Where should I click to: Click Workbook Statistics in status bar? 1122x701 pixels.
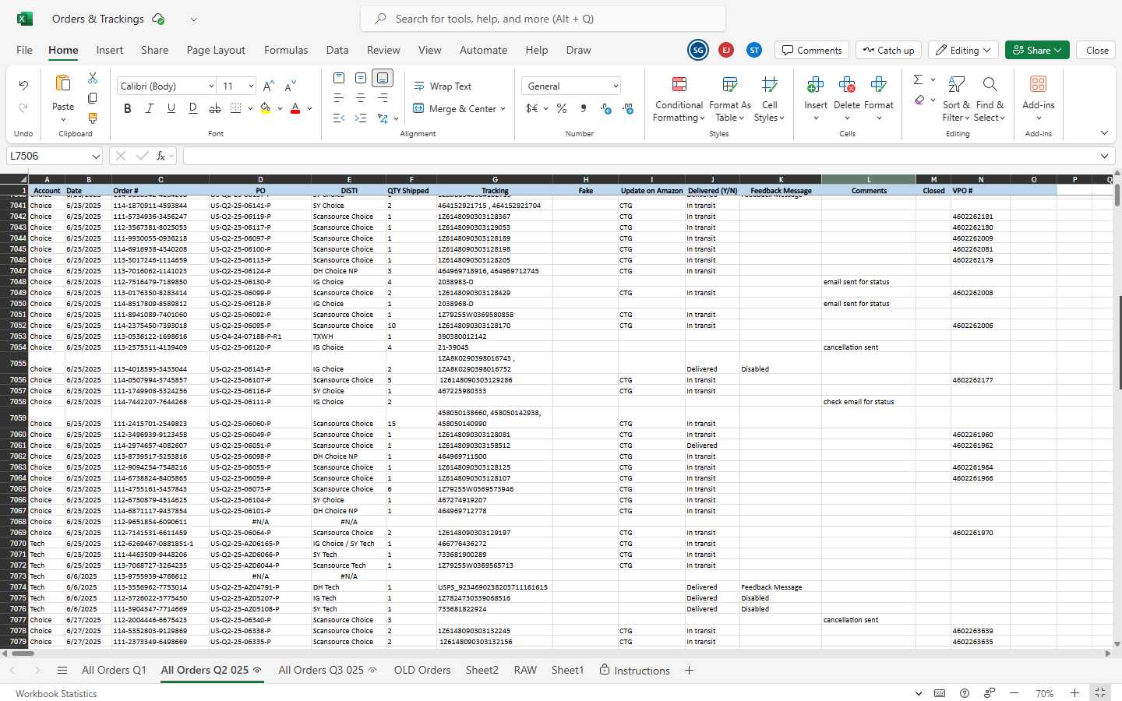[x=56, y=693]
